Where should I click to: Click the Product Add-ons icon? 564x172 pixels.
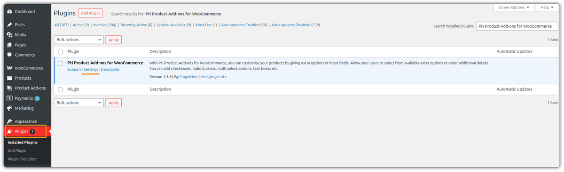click(x=9, y=88)
